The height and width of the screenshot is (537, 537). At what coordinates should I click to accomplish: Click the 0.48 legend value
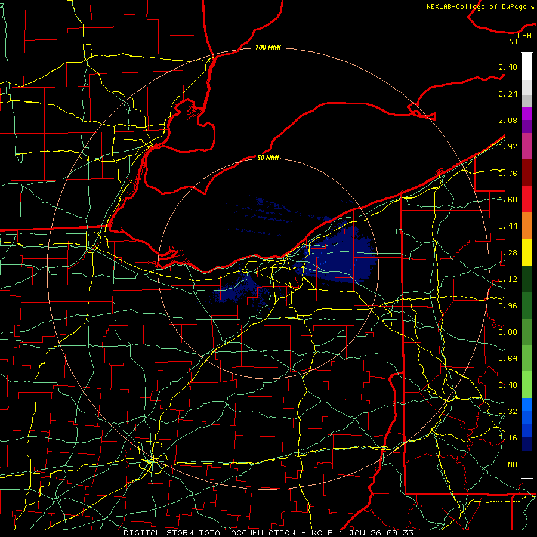coord(508,385)
